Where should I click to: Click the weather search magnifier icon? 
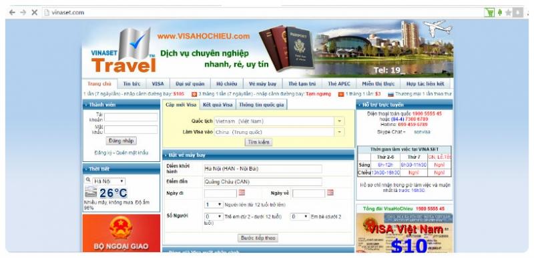tap(88, 179)
